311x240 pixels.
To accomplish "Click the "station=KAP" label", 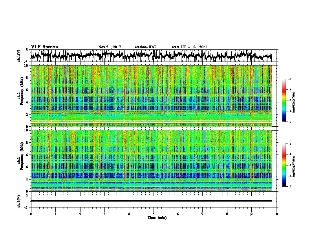I will 146,47.
